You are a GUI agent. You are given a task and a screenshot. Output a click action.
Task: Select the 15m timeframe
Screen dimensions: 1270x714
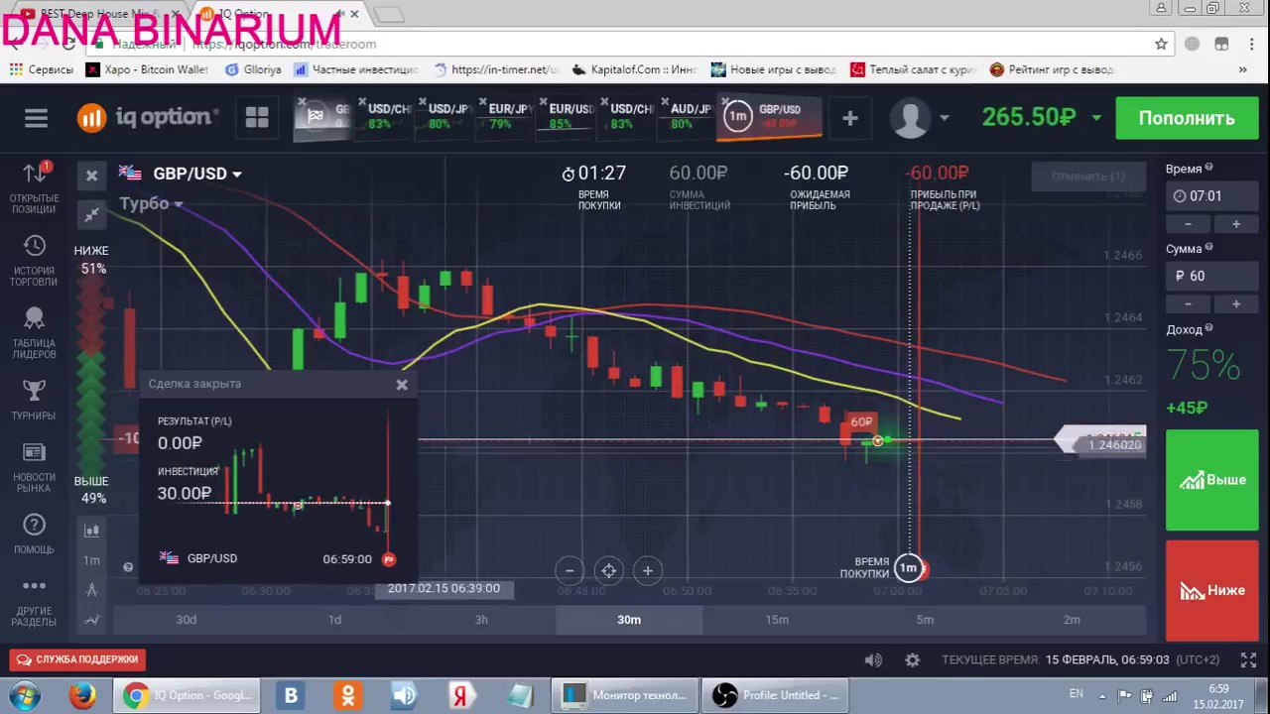point(777,620)
